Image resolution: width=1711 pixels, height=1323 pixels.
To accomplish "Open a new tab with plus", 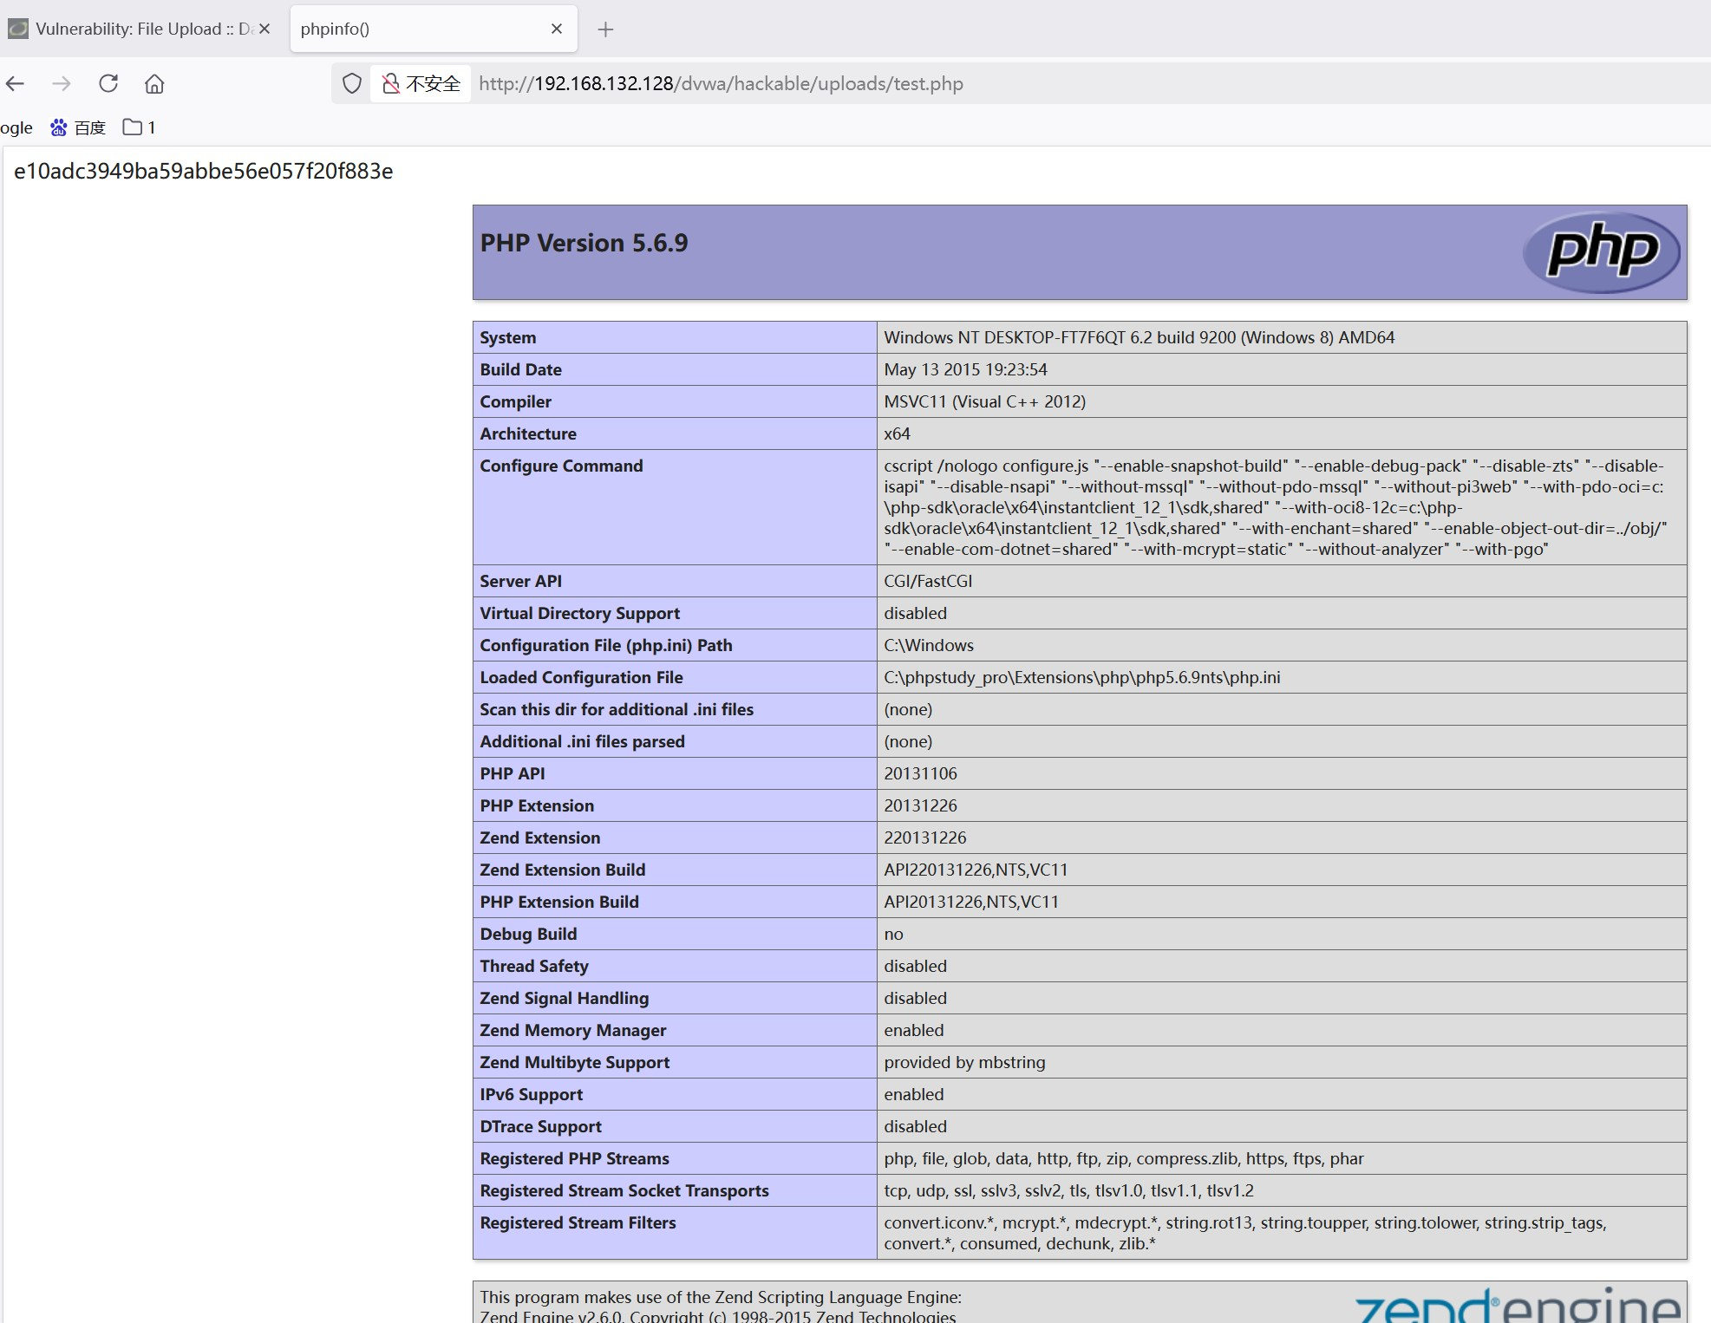I will click(x=605, y=29).
